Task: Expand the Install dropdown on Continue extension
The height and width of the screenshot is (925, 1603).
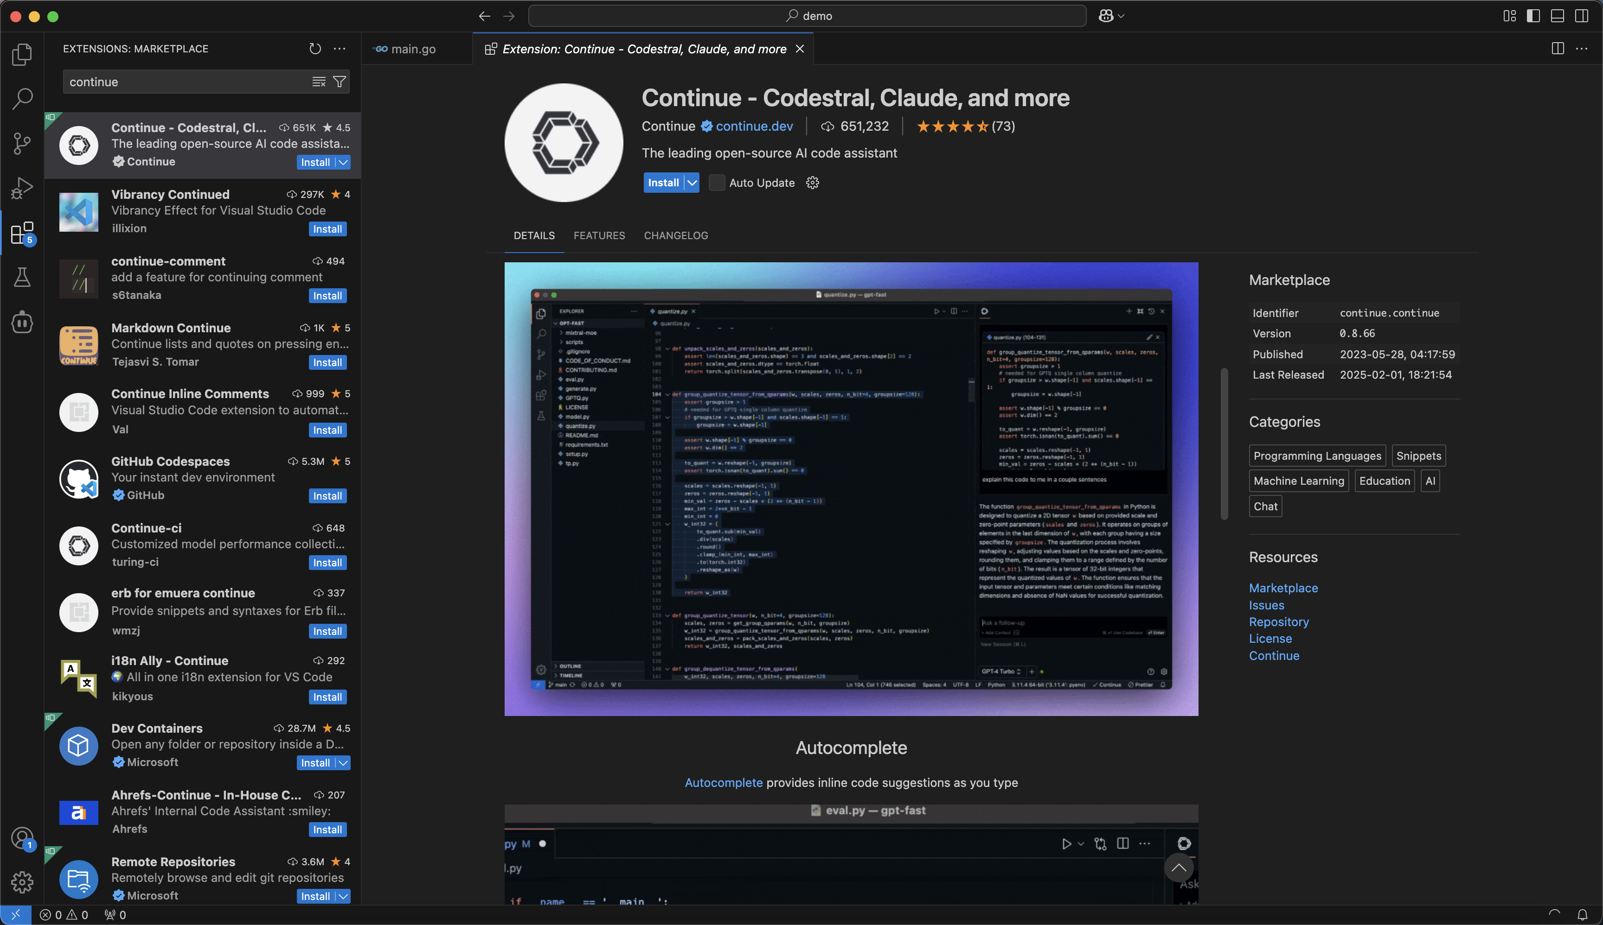Action: [x=691, y=182]
